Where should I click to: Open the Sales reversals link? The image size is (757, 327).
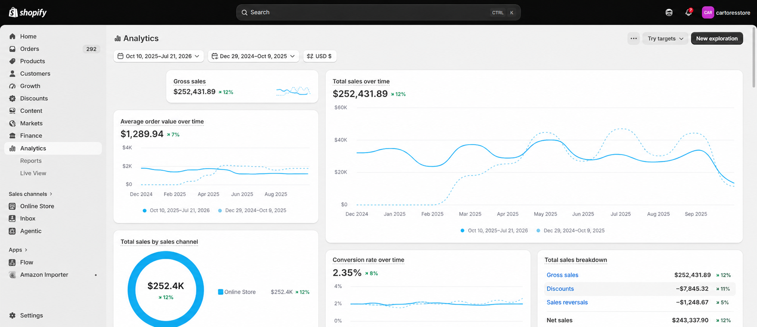pyautogui.click(x=567, y=302)
